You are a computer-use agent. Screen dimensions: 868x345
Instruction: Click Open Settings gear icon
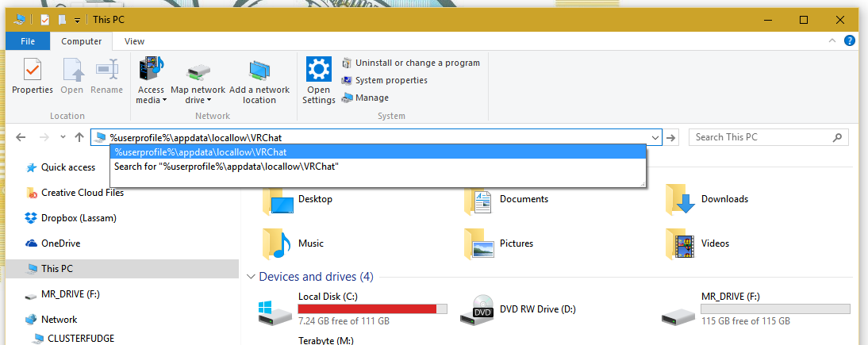[x=319, y=69]
